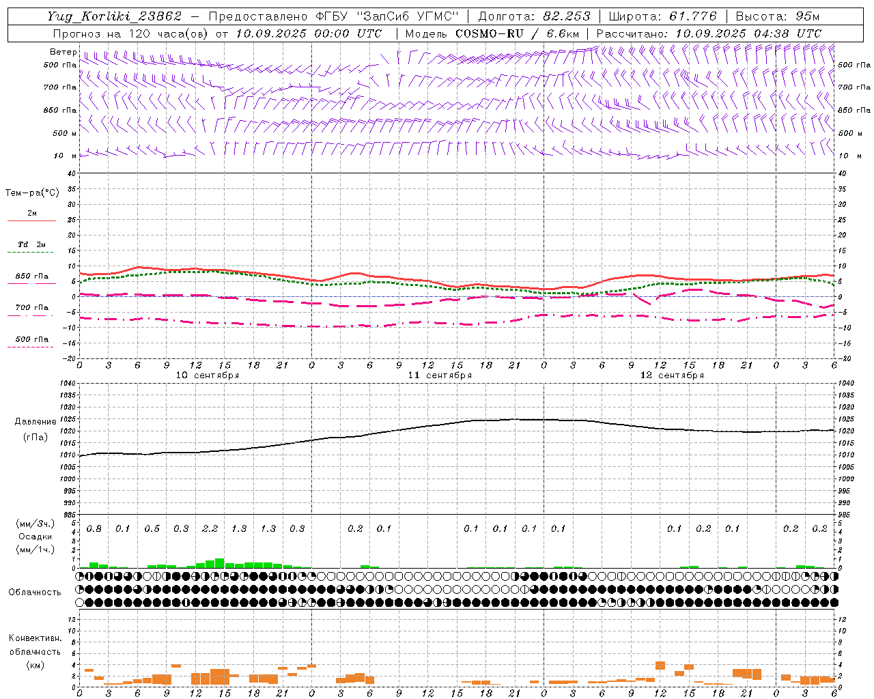
Task: Select the (мм/1ч.) hourly precipitation unit
Action: 36,550
